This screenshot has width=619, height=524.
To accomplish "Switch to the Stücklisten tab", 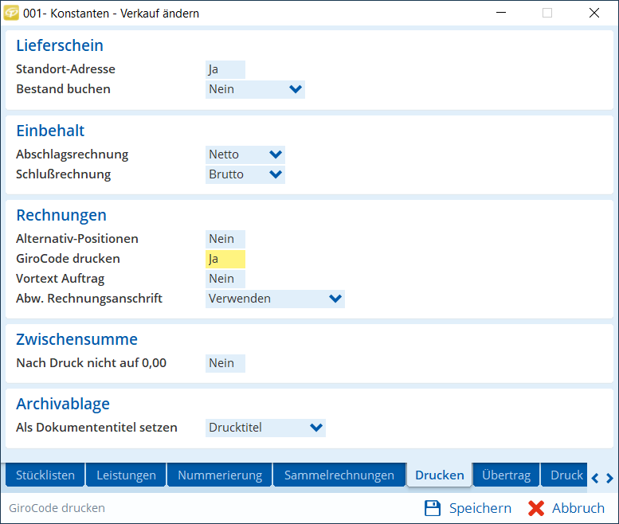I will 45,475.
